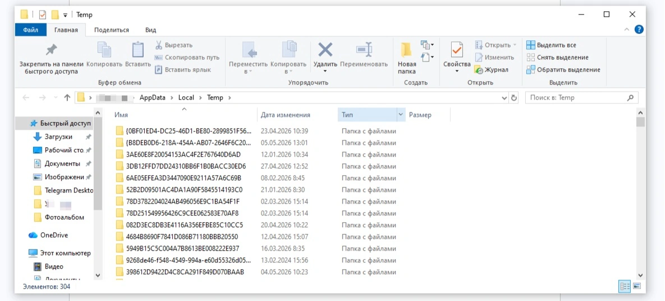665x301 pixels.
Task: Click Pin to Quick Access pushpin icon
Action: pos(51,50)
